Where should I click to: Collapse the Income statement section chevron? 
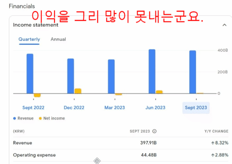tap(224, 25)
